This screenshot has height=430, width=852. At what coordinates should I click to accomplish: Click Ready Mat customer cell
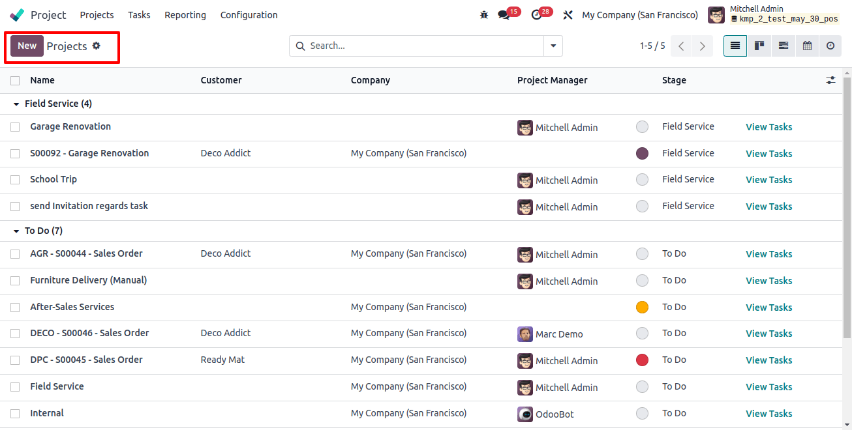click(222, 360)
